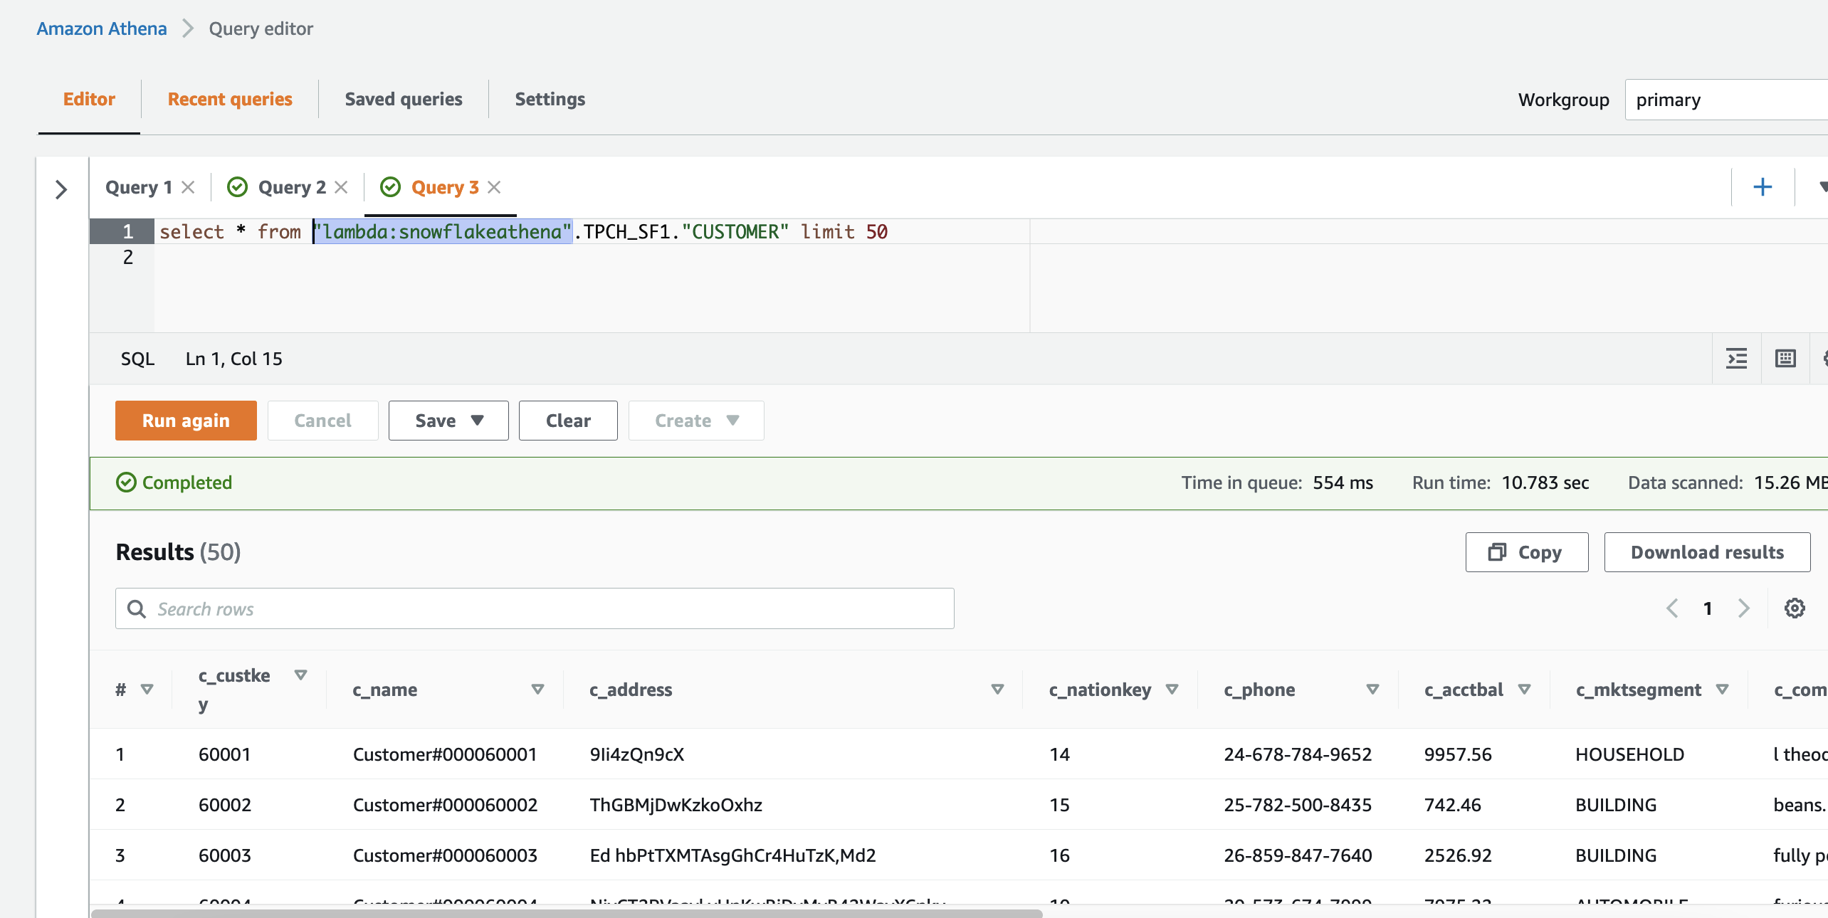Open results table settings gear
The height and width of the screenshot is (918, 1828).
pos(1795,608)
